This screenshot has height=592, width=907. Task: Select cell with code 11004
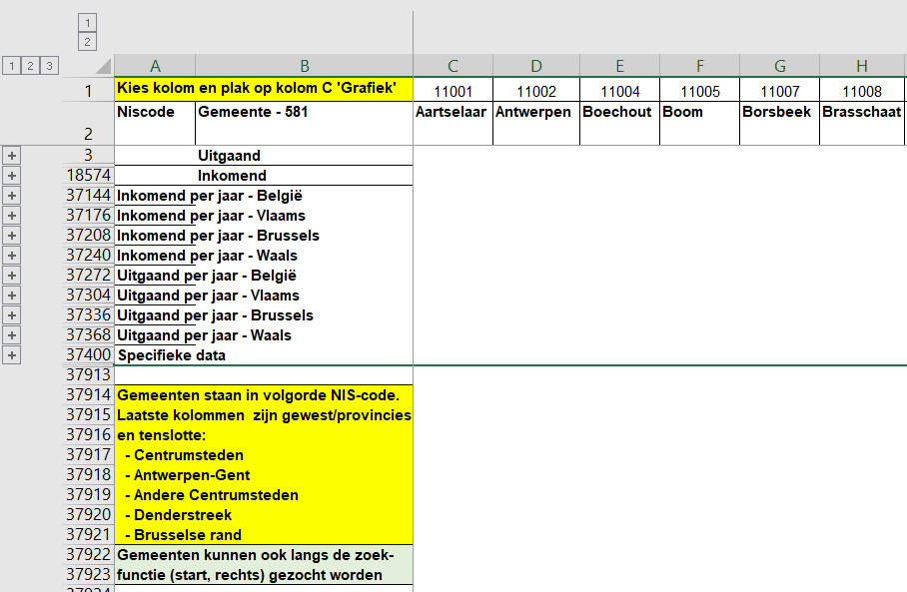619,91
